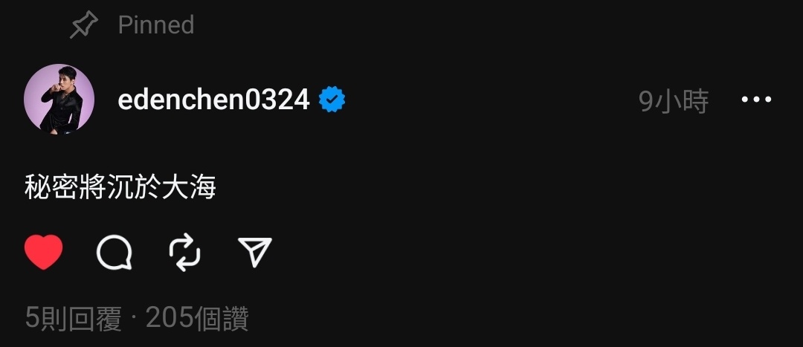Reply to edenchen0324 using speech bubble

115,253
